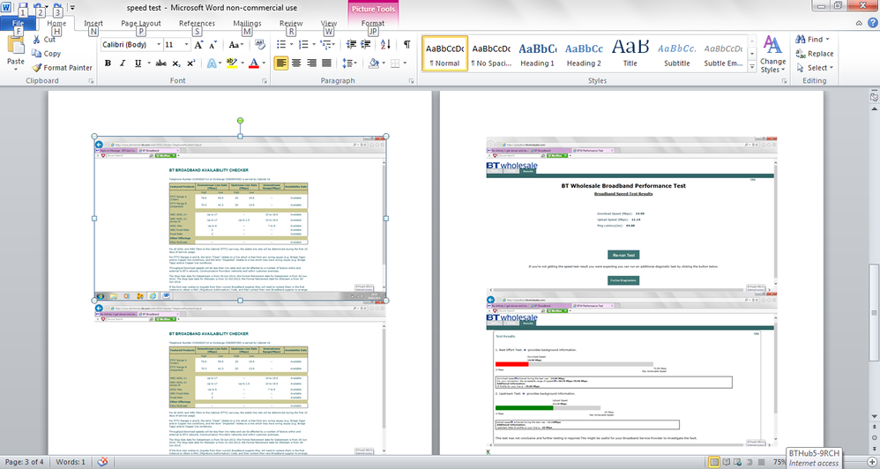Click the Copy icon
This screenshot has height=469, width=880.
click(36, 53)
